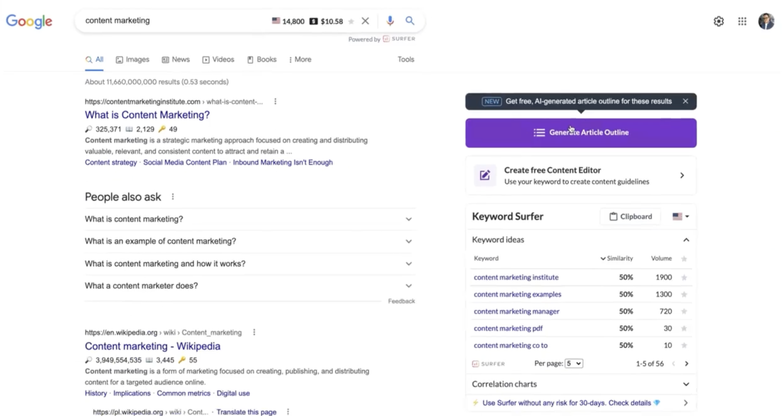Open Social Media Content Plan sitelink
Viewport: 782px width, 416px height.
click(x=185, y=162)
